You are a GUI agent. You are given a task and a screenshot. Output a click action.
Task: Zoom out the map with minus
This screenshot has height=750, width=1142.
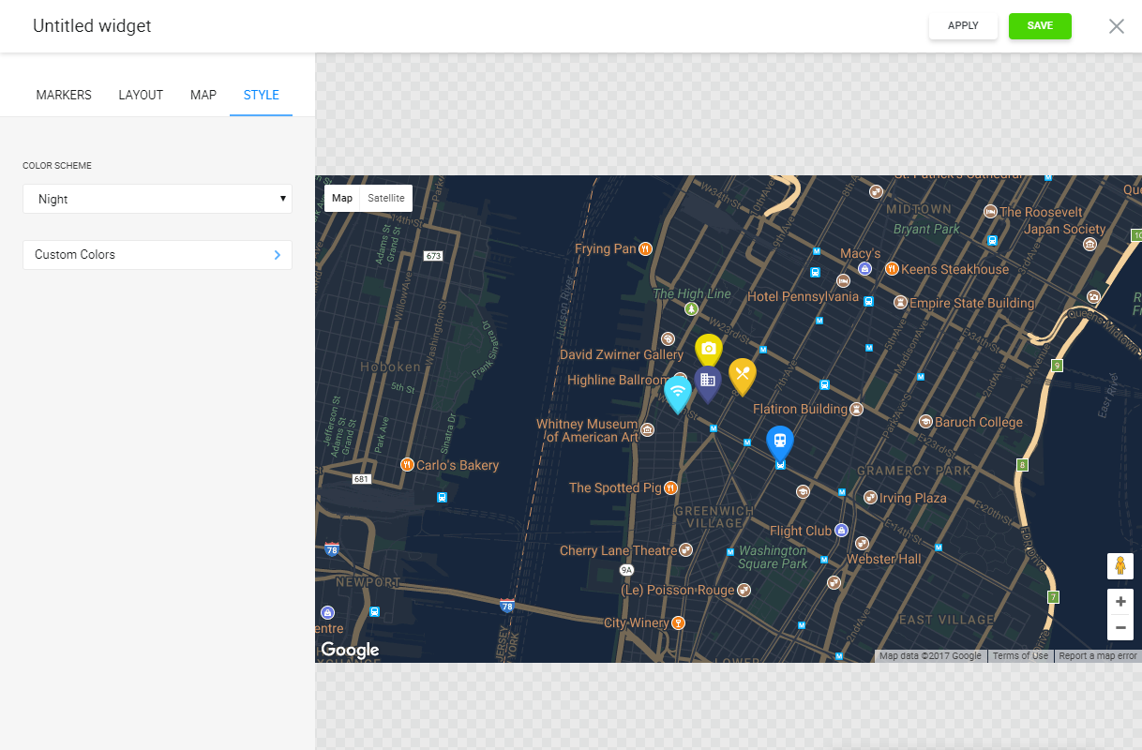click(x=1120, y=627)
